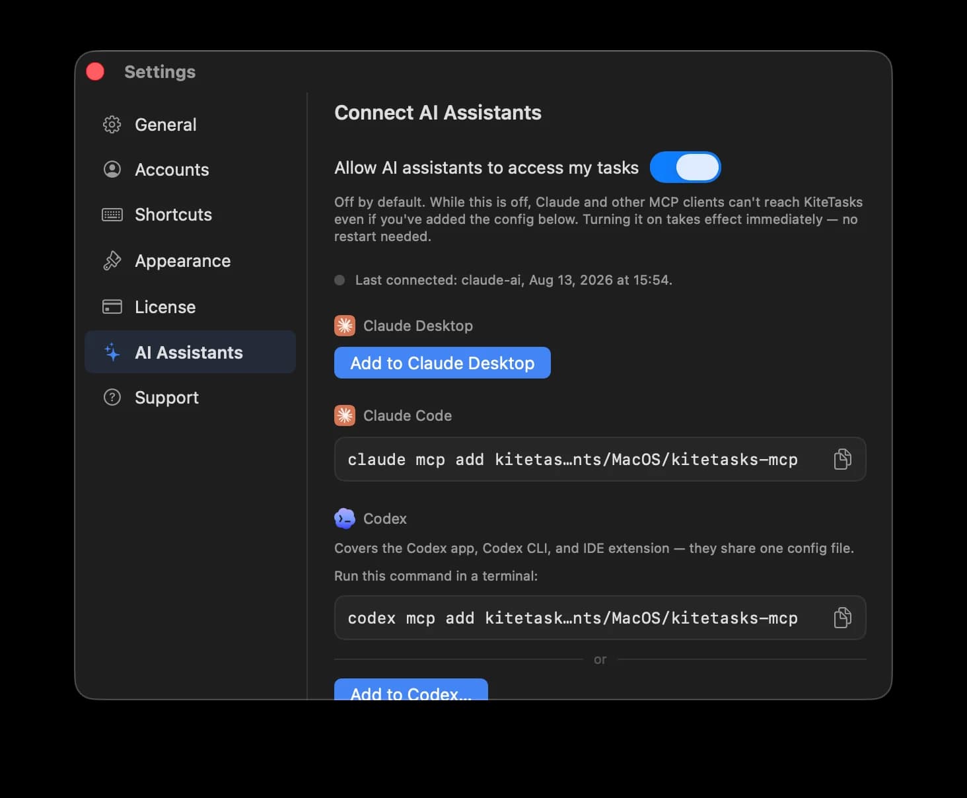Screen dimensions: 967x798
Task: Click the claude mcp add command field
Action: pos(600,459)
